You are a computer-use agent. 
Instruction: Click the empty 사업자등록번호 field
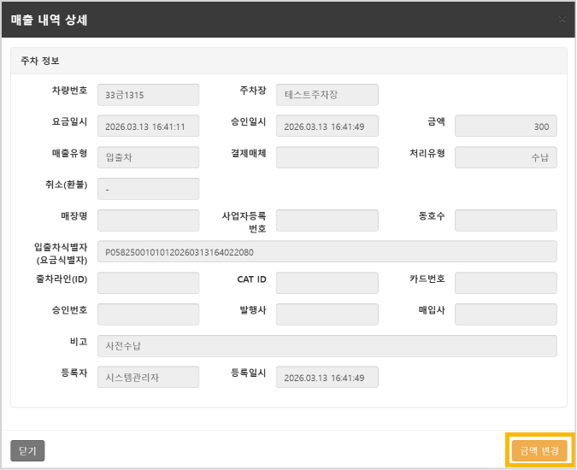327,220
